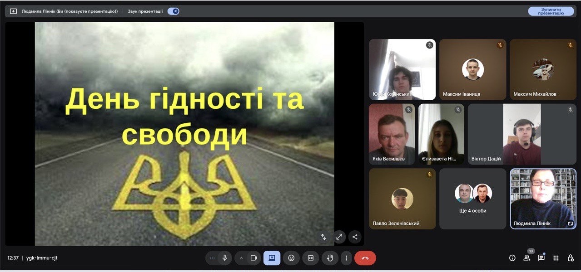Select the Ще 4 особи participants tile
The height and width of the screenshot is (272, 581).
(472, 199)
